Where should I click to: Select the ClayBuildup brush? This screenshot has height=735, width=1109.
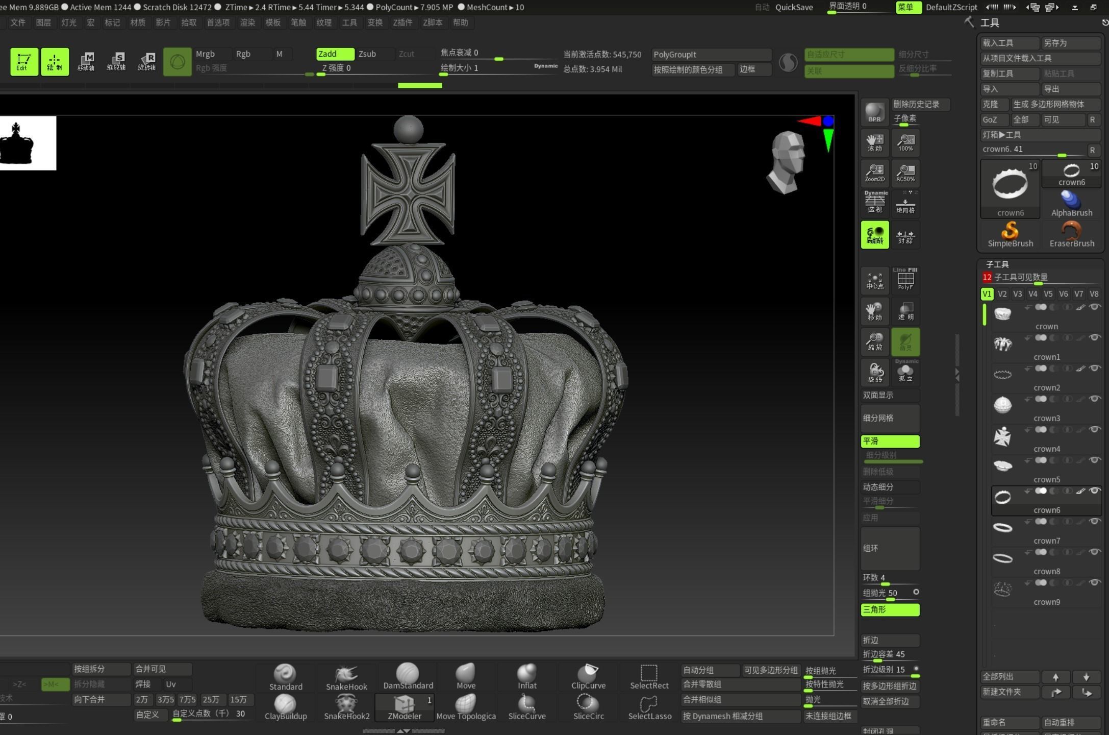[286, 707]
